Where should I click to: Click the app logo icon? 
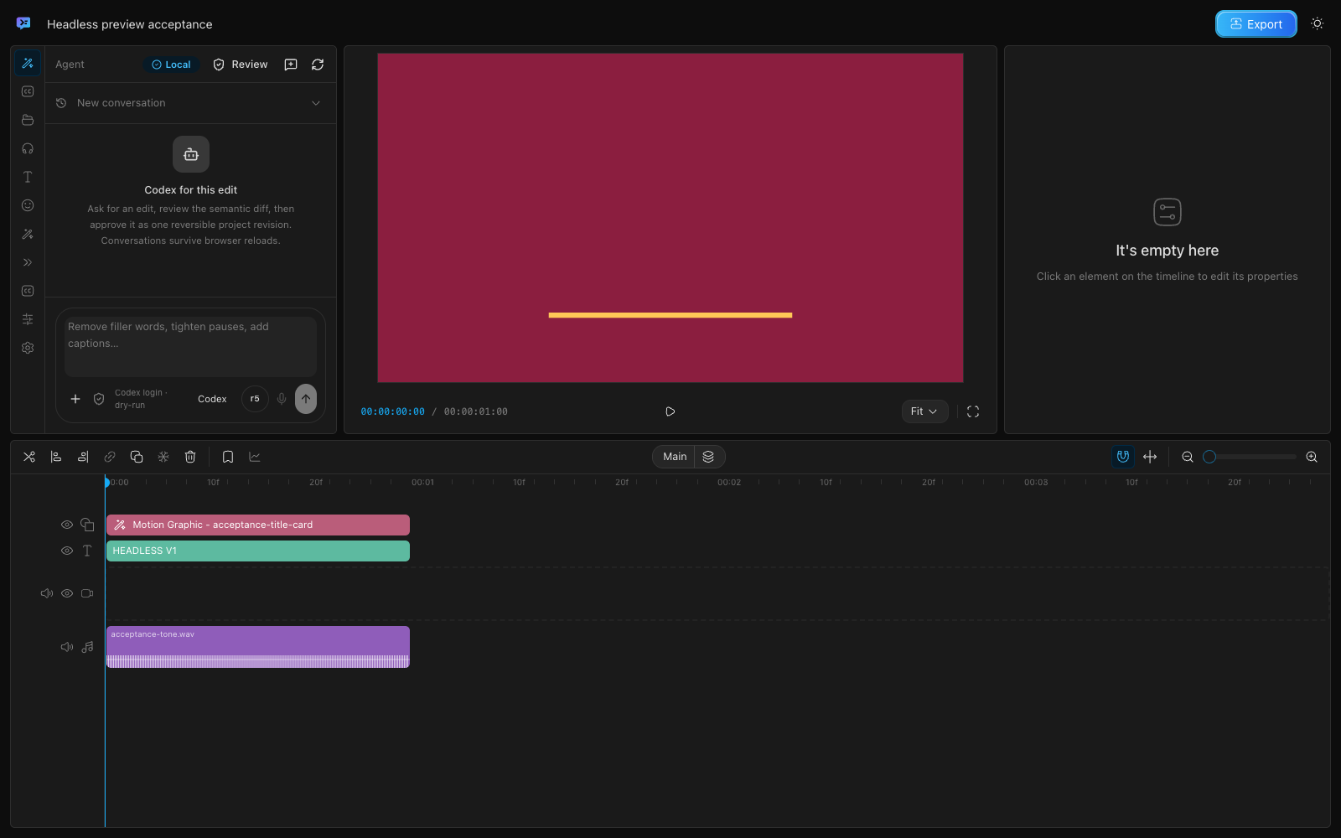click(x=23, y=23)
